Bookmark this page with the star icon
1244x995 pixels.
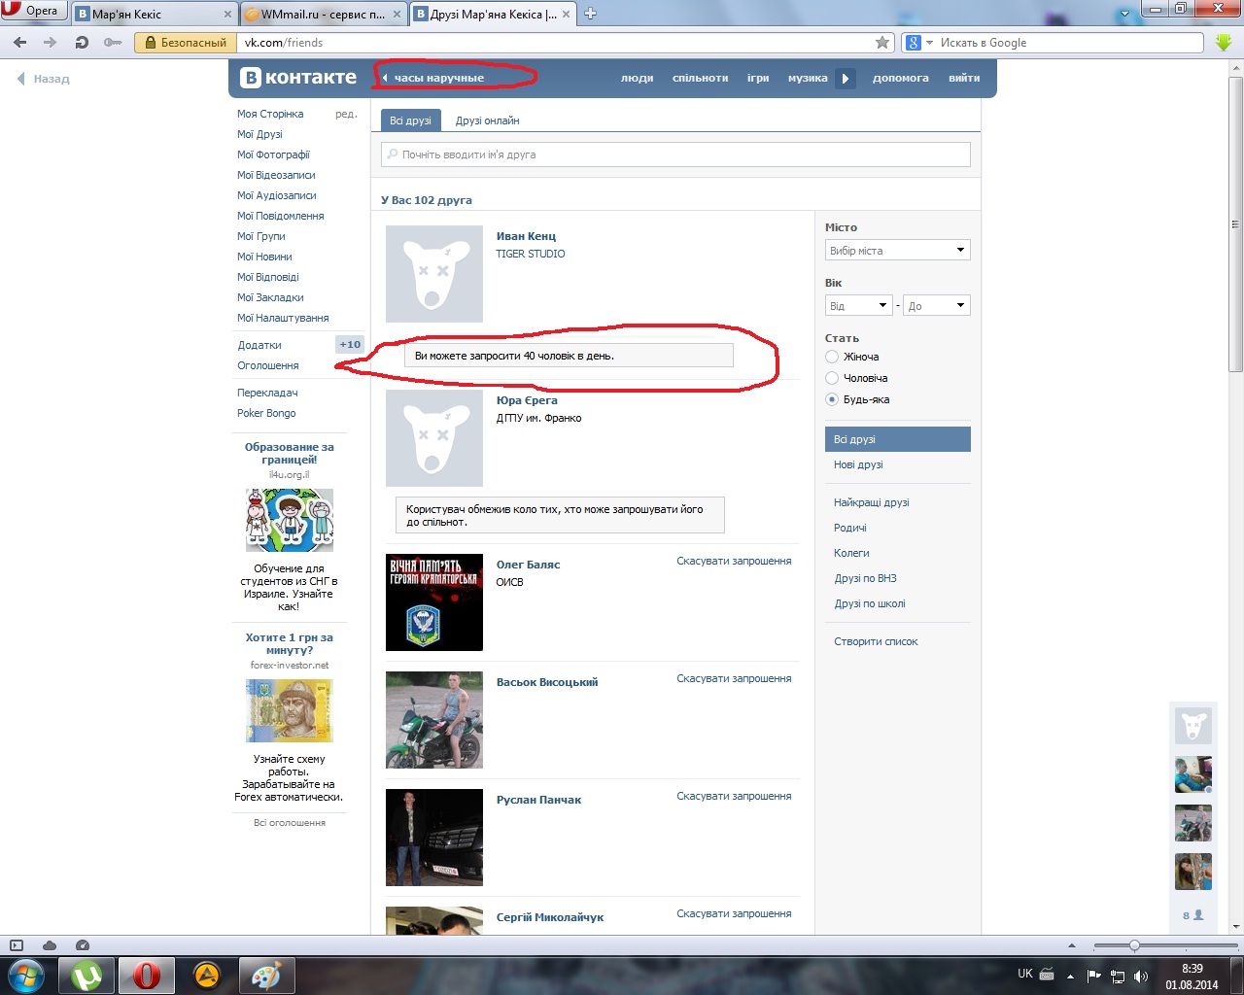click(882, 43)
